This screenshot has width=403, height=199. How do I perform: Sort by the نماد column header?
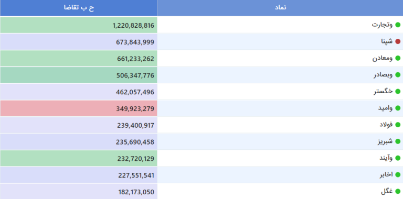280,8
